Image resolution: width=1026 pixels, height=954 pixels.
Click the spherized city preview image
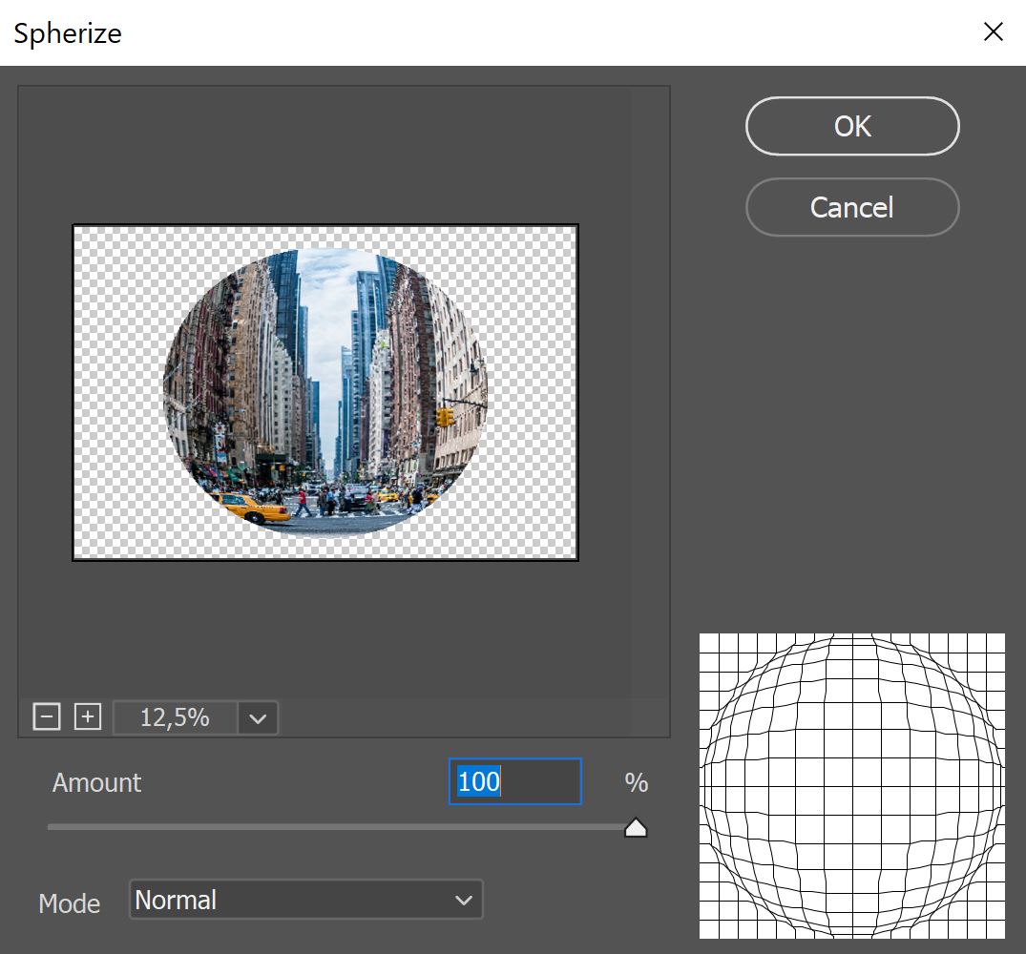point(325,391)
